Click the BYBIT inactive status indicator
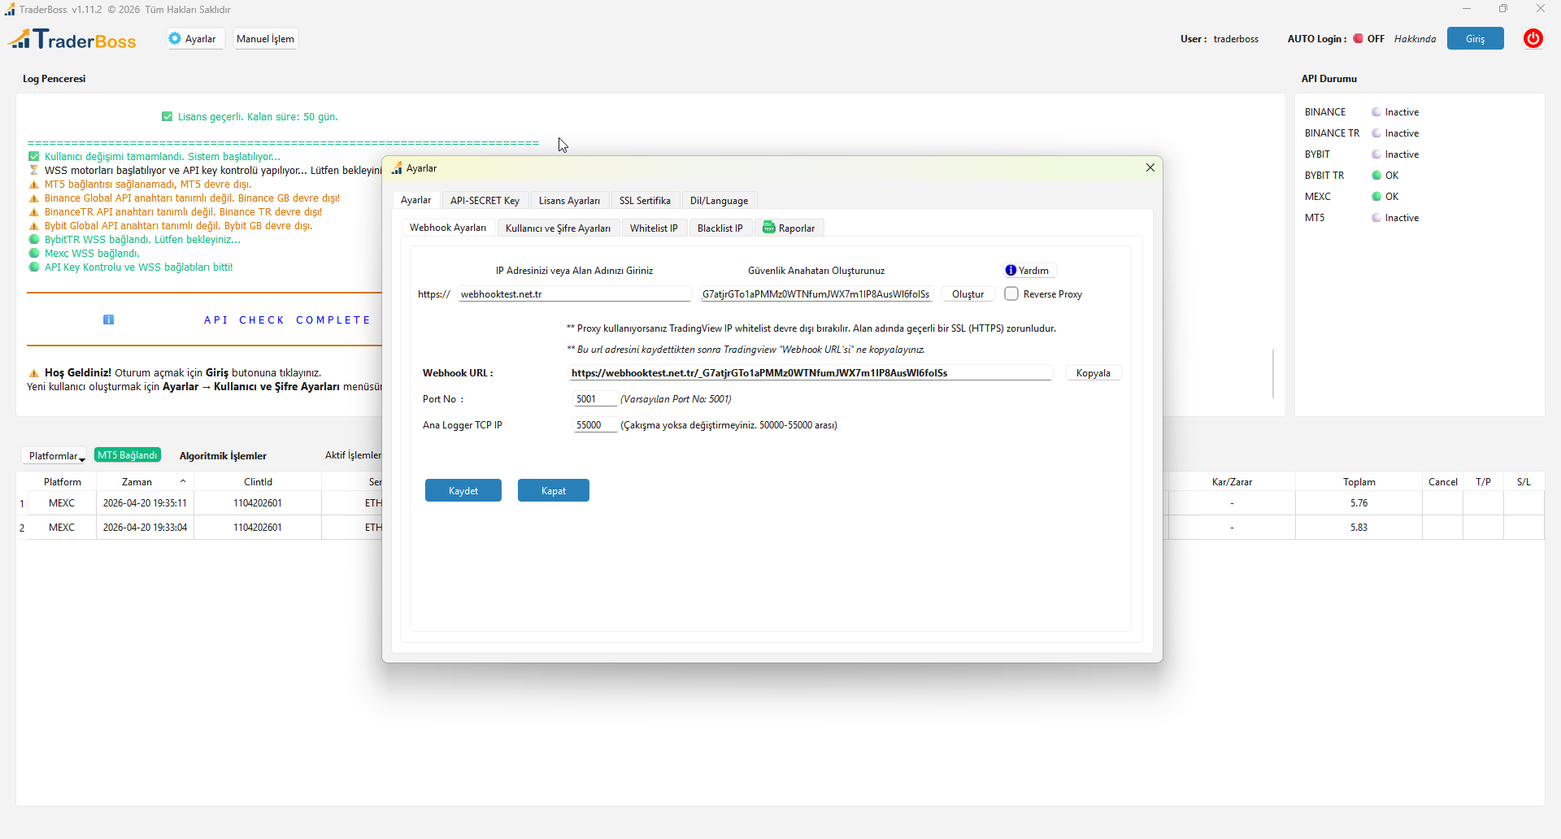Viewport: 1561px width, 839px height. point(1376,154)
